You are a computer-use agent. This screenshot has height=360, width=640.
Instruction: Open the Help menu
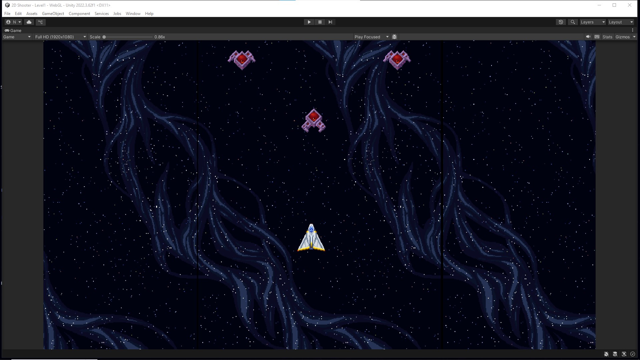[x=149, y=14]
